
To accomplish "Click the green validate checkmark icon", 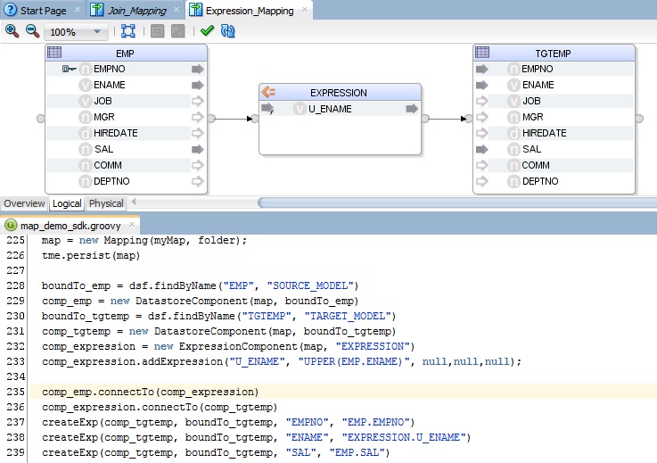I will (207, 31).
